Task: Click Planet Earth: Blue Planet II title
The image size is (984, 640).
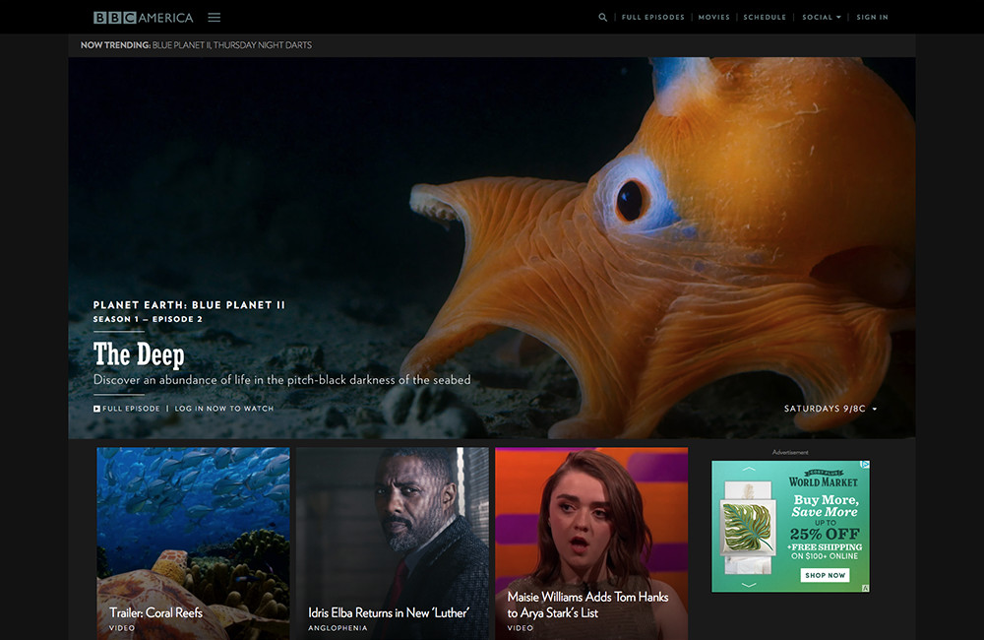Action: point(189,305)
